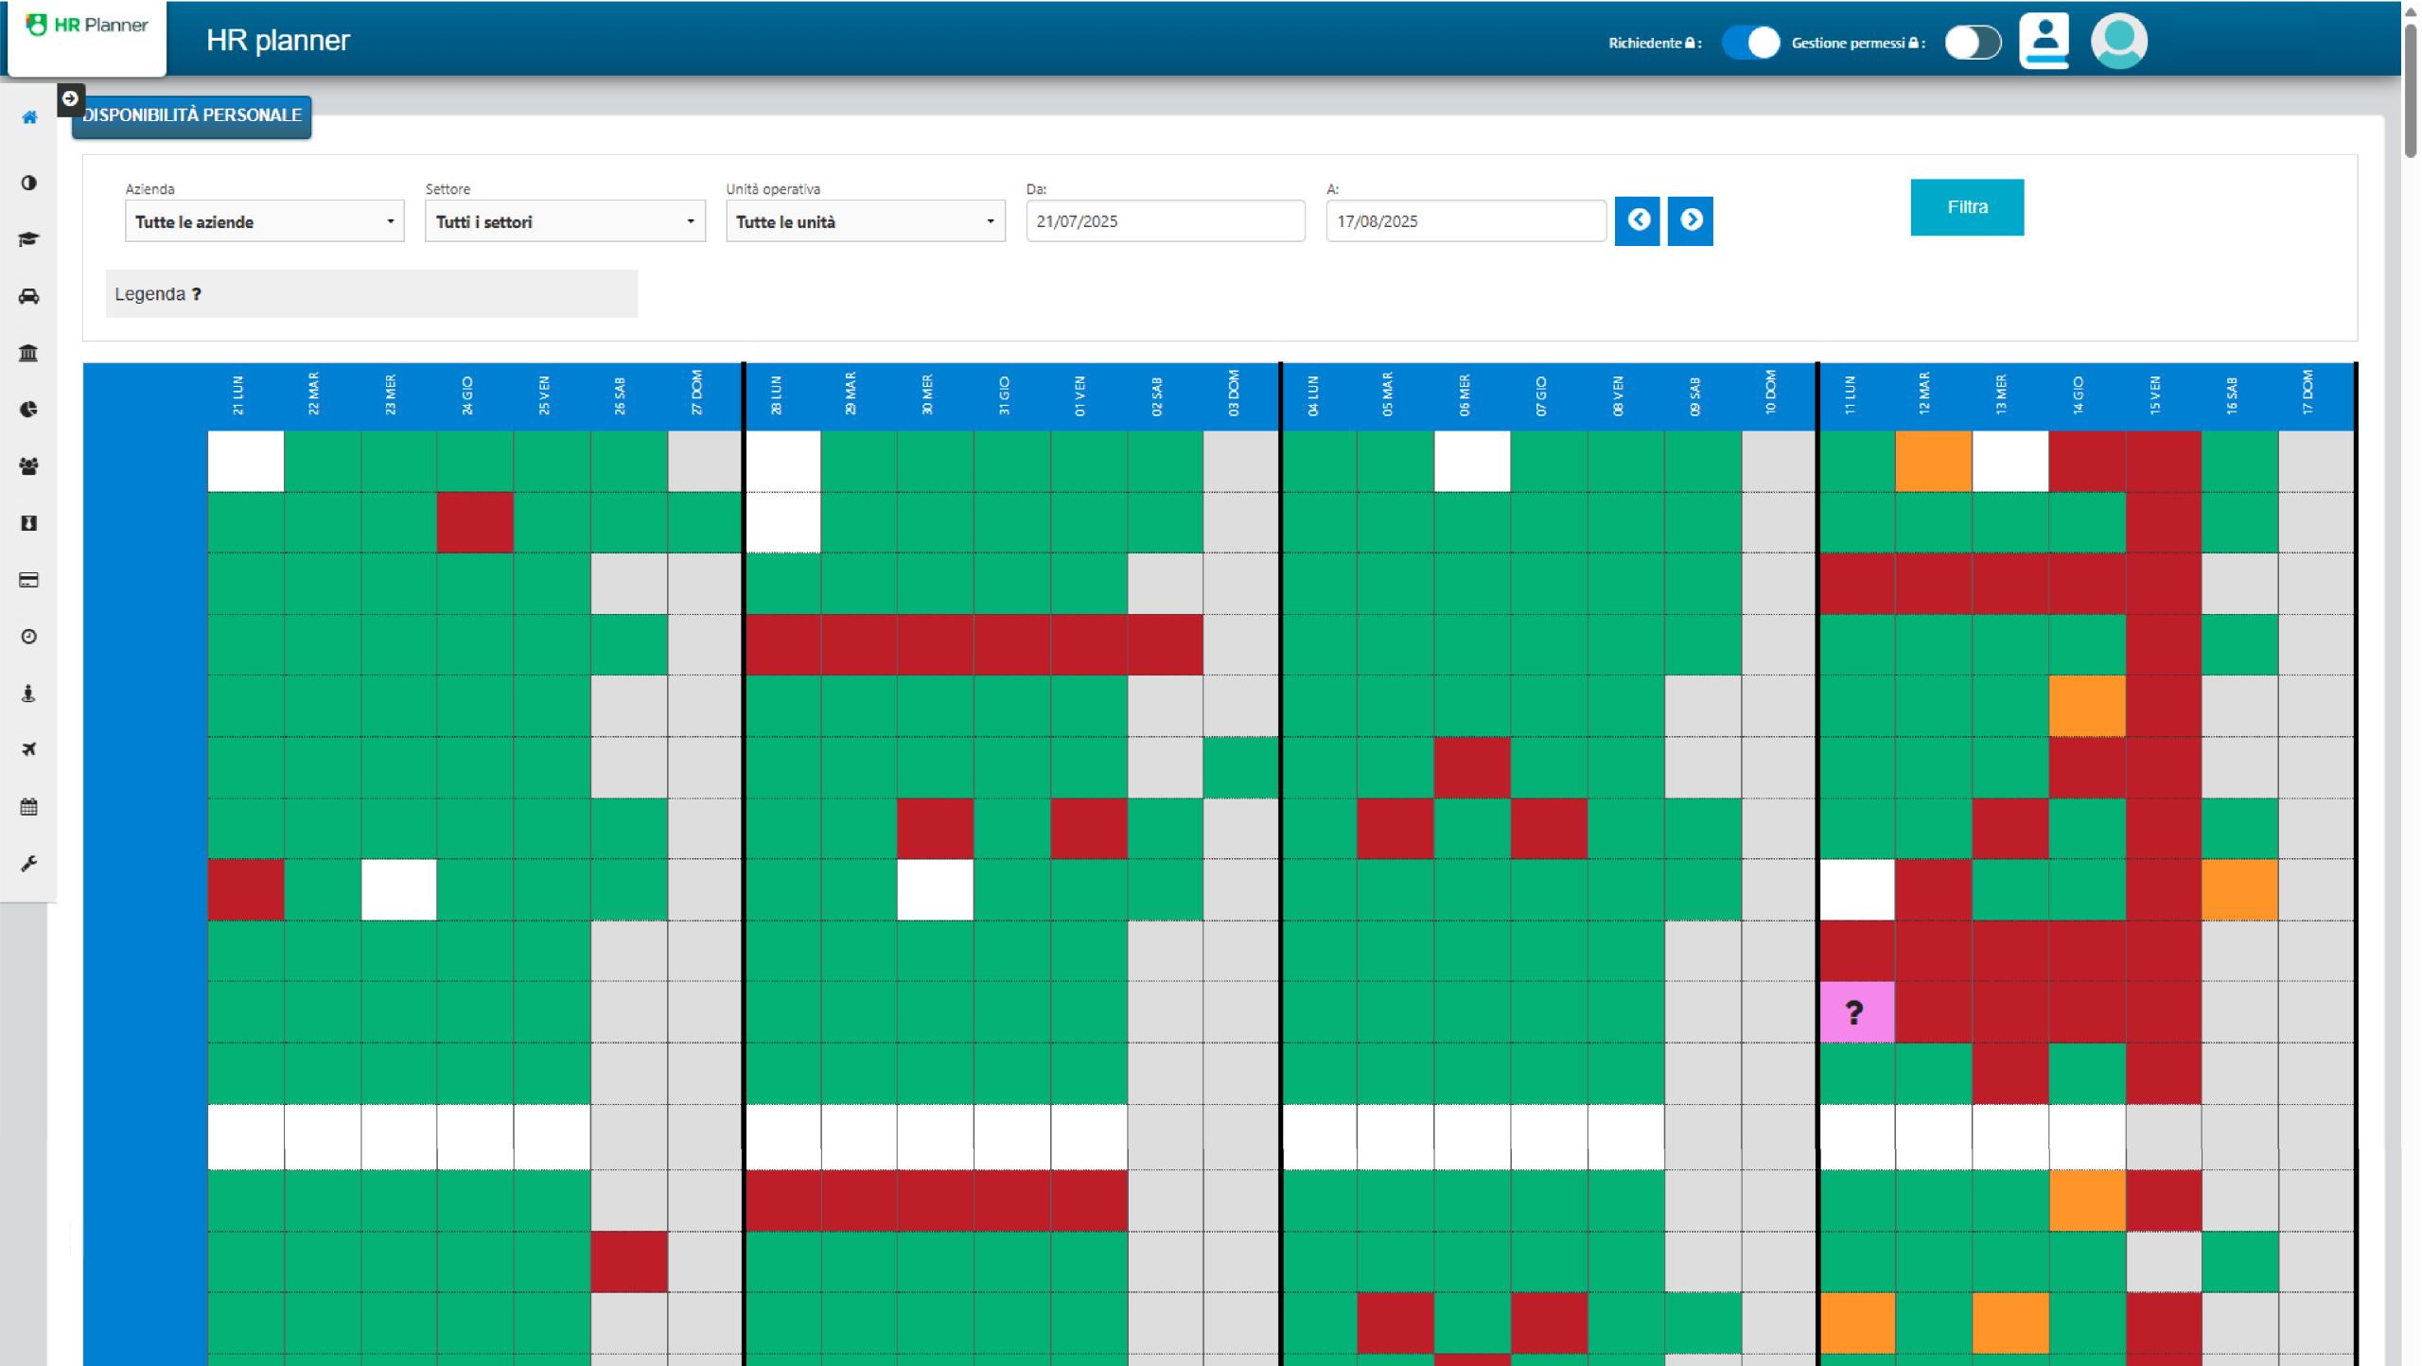
Task: Open the bank building sidebar icon
Action: tap(29, 353)
